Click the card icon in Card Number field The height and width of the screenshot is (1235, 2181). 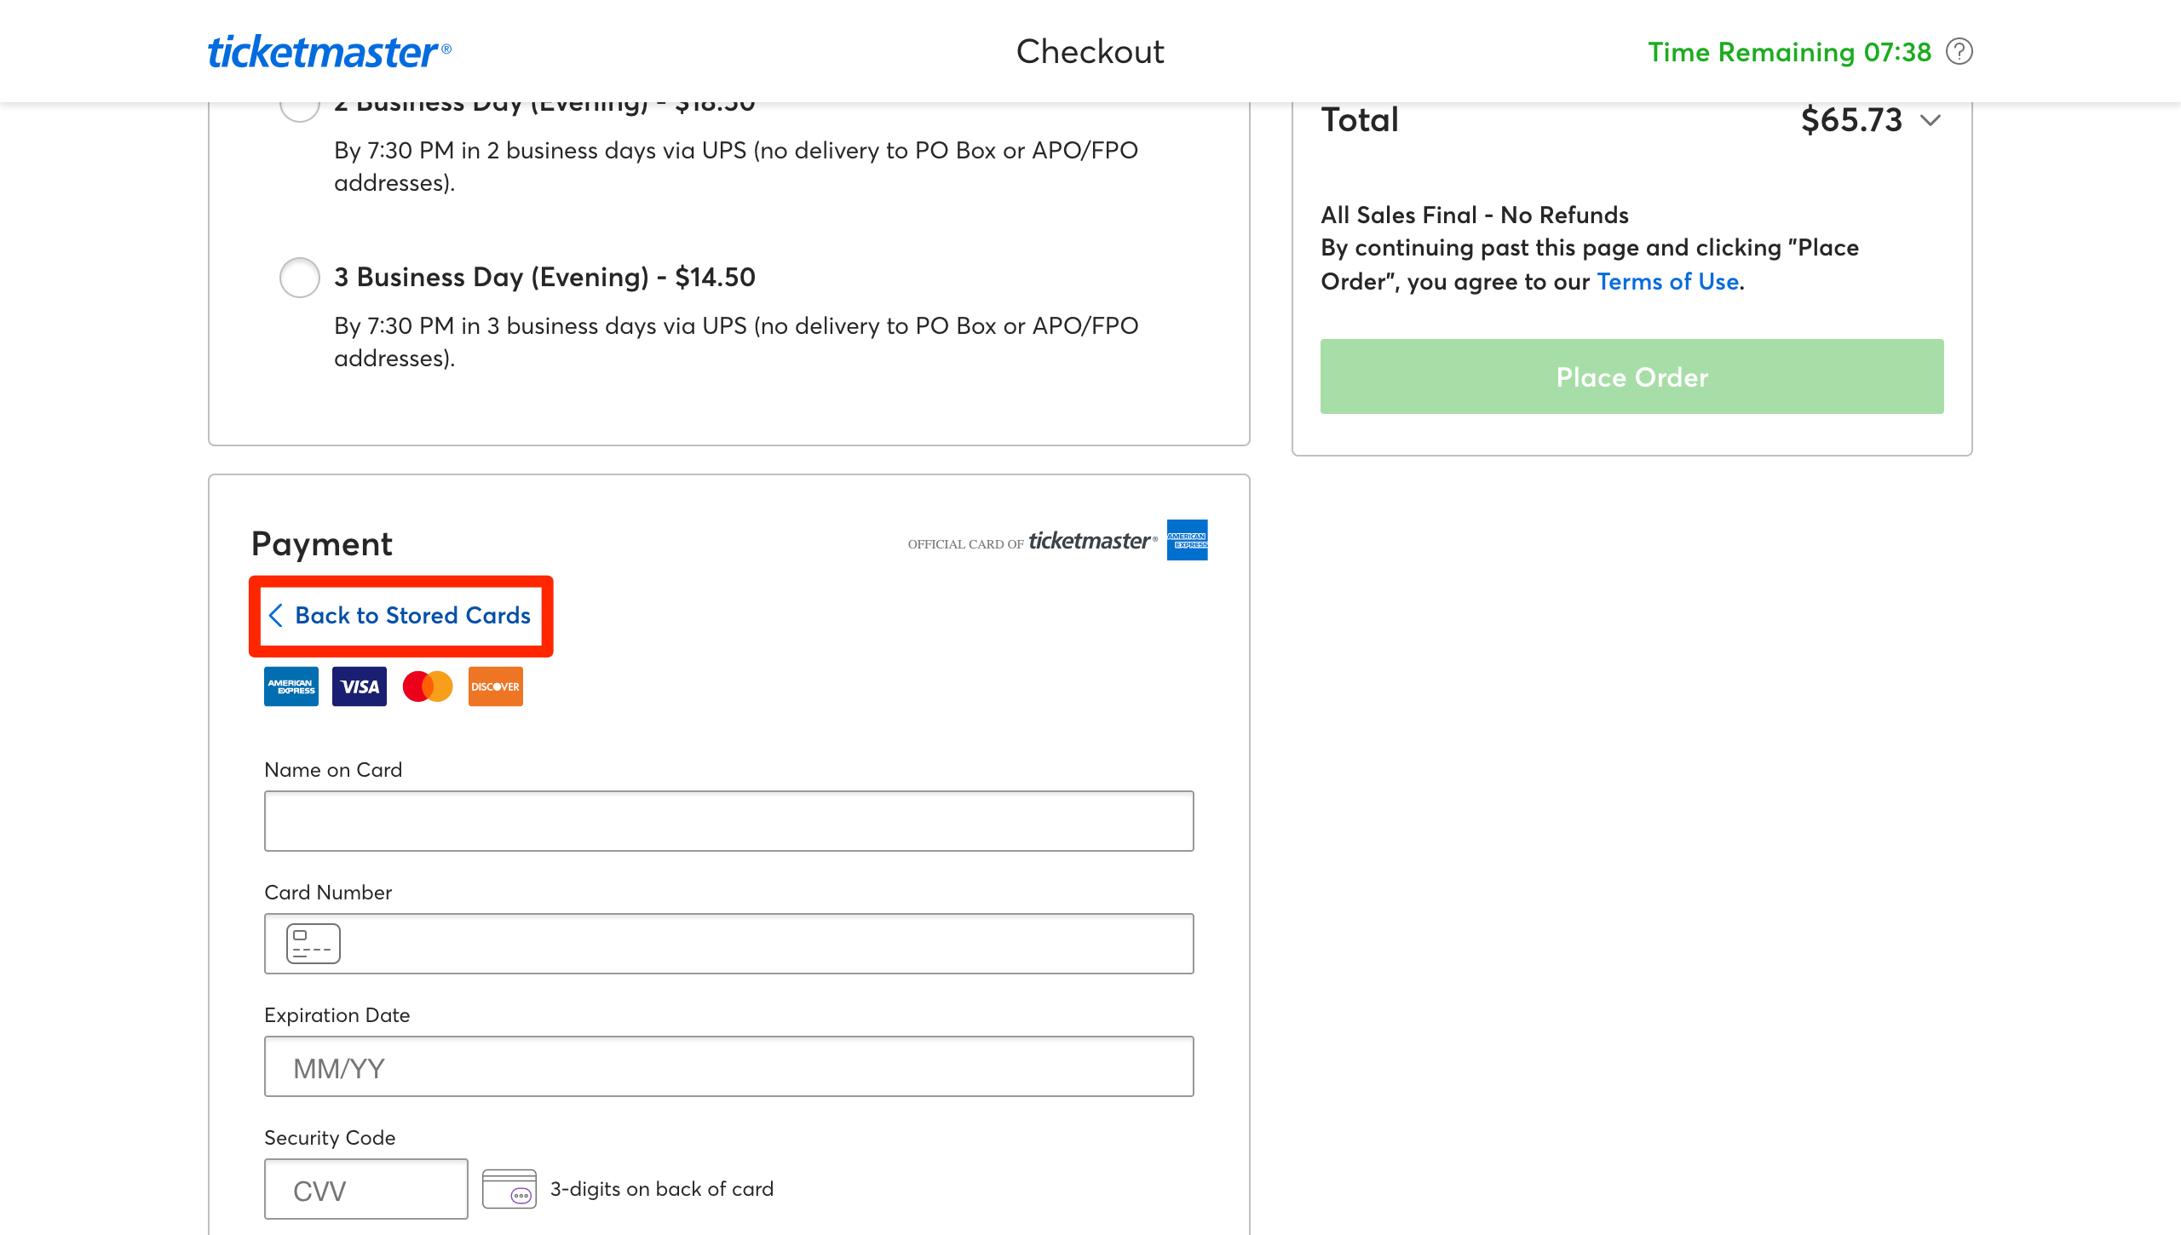click(313, 944)
